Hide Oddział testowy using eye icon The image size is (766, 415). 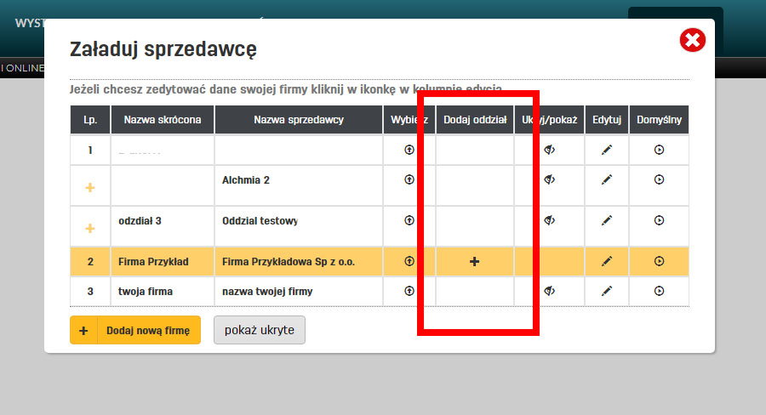tap(550, 220)
